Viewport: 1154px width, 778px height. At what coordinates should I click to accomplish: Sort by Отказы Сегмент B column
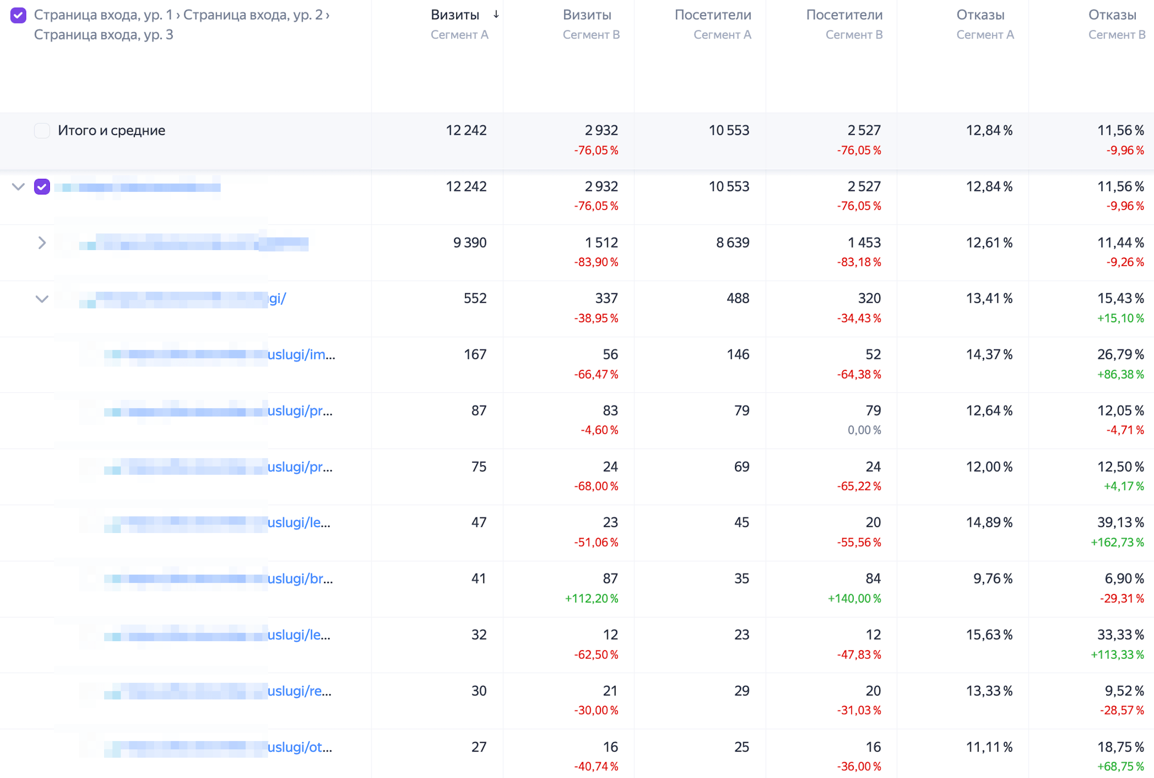(1112, 15)
